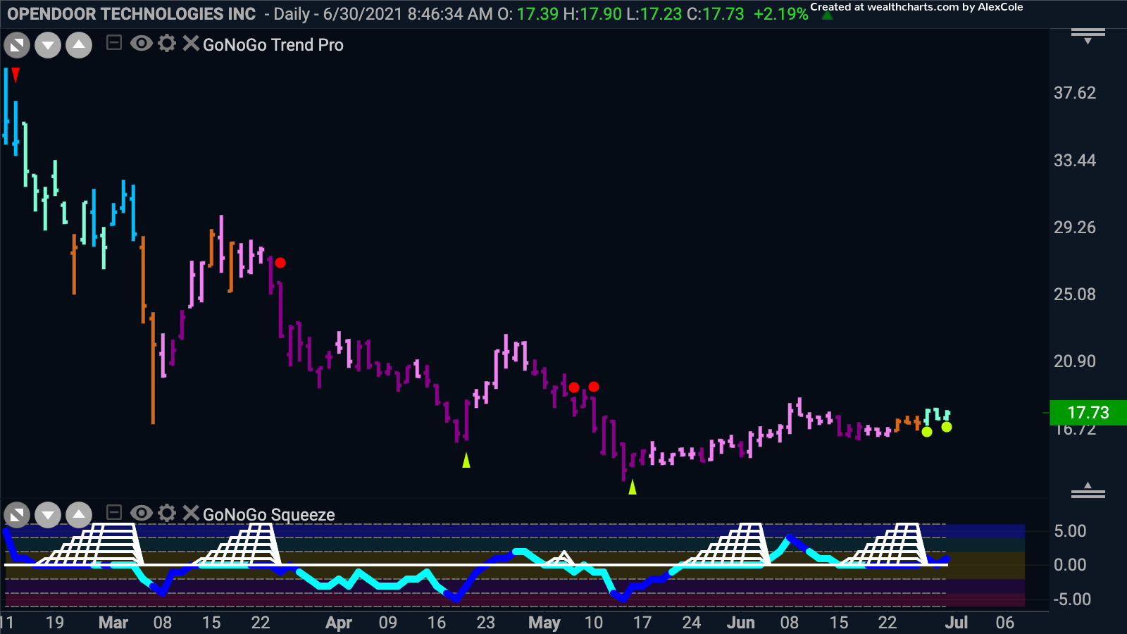Click the resize icon on GoNoGo Squeeze pane
Image resolution: width=1127 pixels, height=634 pixels.
click(17, 516)
